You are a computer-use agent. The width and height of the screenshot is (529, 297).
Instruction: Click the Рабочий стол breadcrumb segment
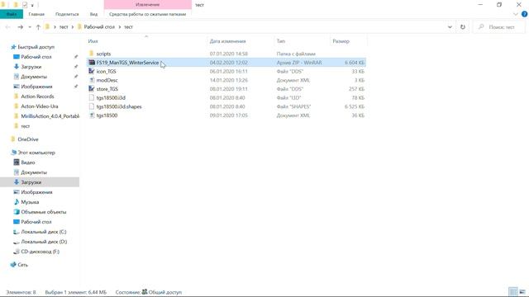pyautogui.click(x=99, y=27)
